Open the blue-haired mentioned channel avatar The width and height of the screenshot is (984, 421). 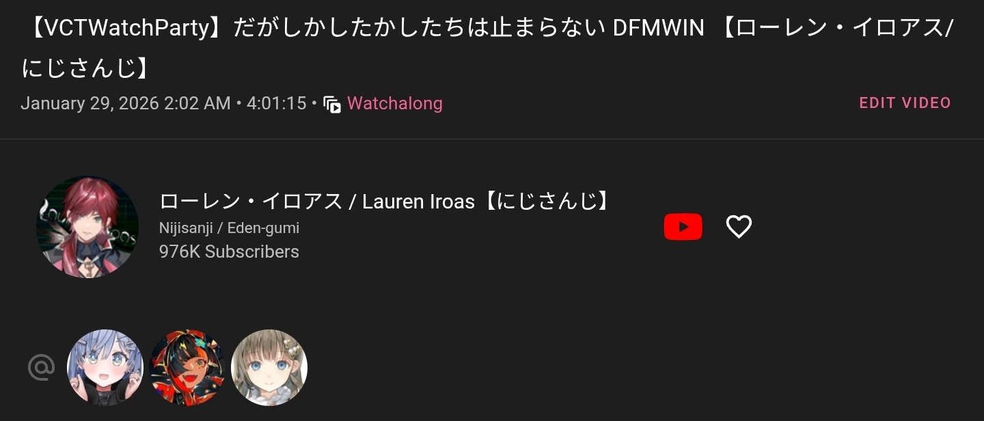click(x=105, y=368)
